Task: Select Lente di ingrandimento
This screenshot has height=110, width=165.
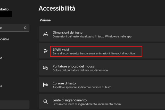Action: click(70, 100)
